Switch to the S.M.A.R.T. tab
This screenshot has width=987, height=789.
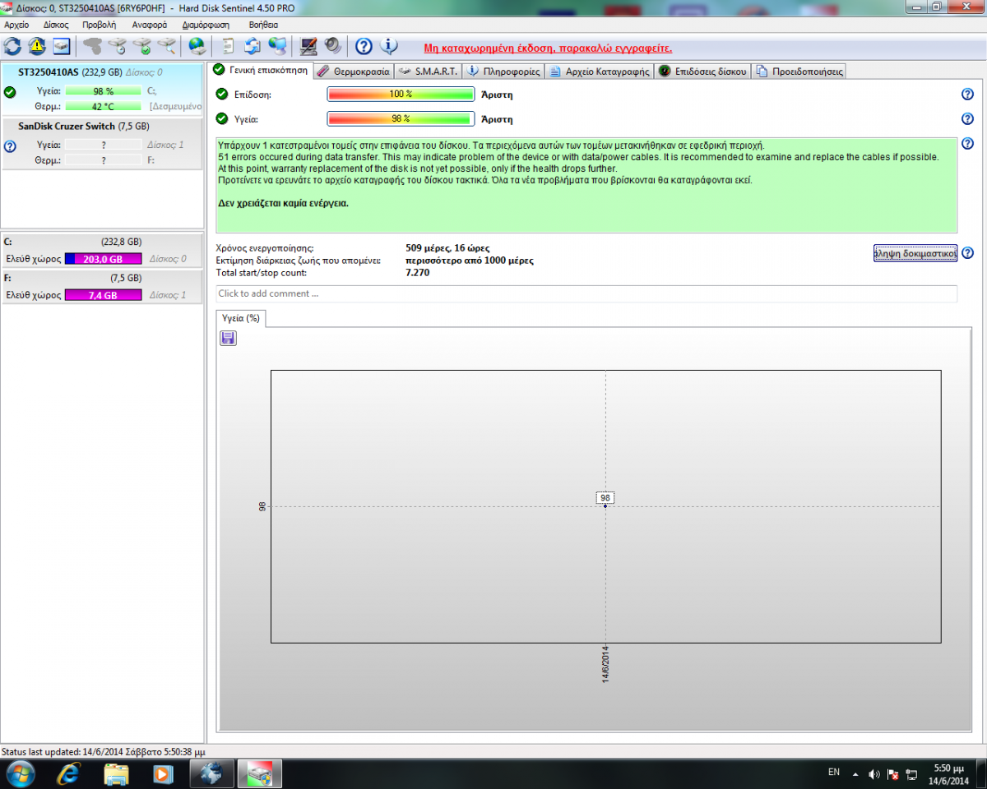pyautogui.click(x=428, y=72)
